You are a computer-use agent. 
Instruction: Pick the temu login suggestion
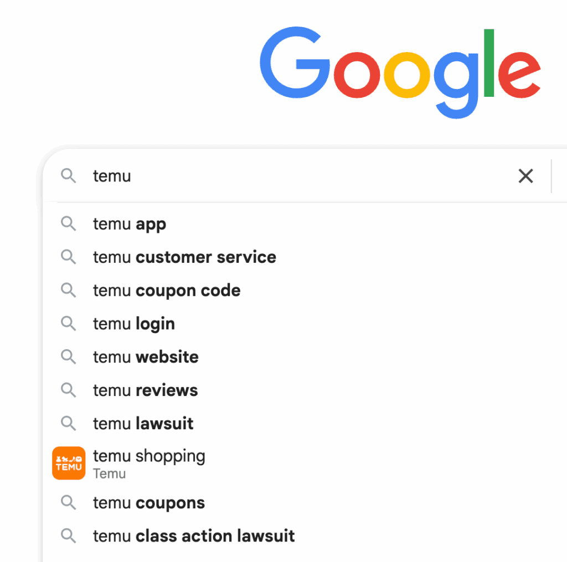coord(134,324)
